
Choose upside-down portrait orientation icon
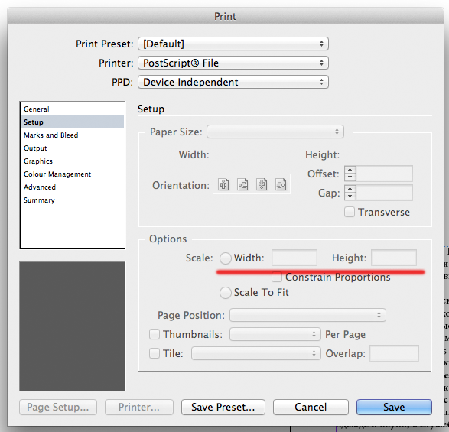coord(262,184)
